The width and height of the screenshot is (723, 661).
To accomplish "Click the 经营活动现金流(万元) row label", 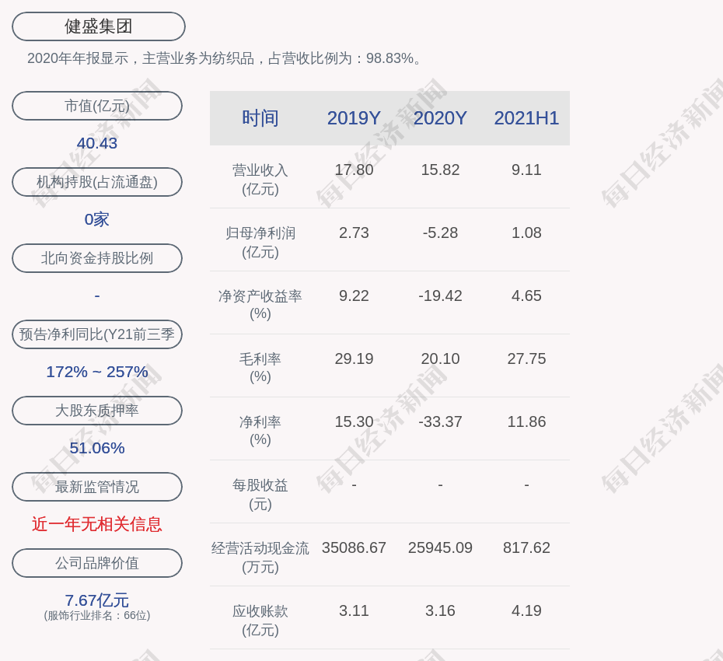I will pos(260,558).
